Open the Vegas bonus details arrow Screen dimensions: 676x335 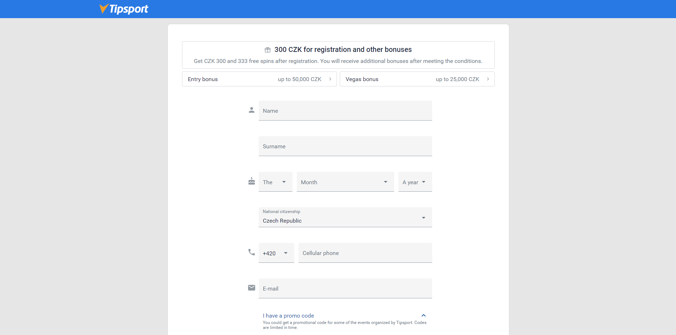pyautogui.click(x=488, y=79)
